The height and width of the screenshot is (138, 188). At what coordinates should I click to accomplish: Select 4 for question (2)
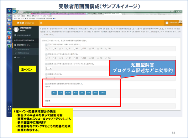[54, 58]
